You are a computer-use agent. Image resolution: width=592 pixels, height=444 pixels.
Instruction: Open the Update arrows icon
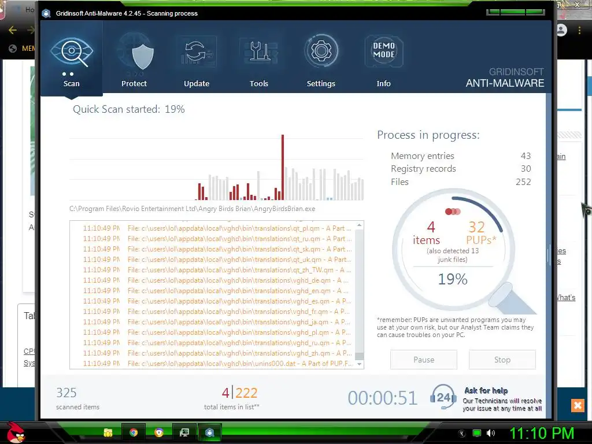197,52
